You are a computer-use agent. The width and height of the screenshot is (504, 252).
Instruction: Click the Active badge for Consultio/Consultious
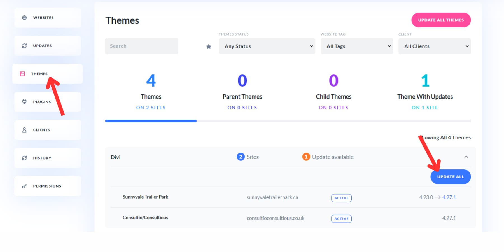pyautogui.click(x=341, y=219)
